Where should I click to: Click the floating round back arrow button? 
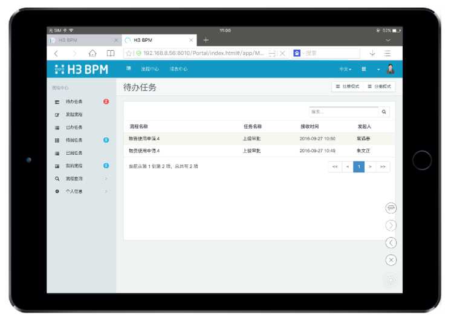click(391, 243)
